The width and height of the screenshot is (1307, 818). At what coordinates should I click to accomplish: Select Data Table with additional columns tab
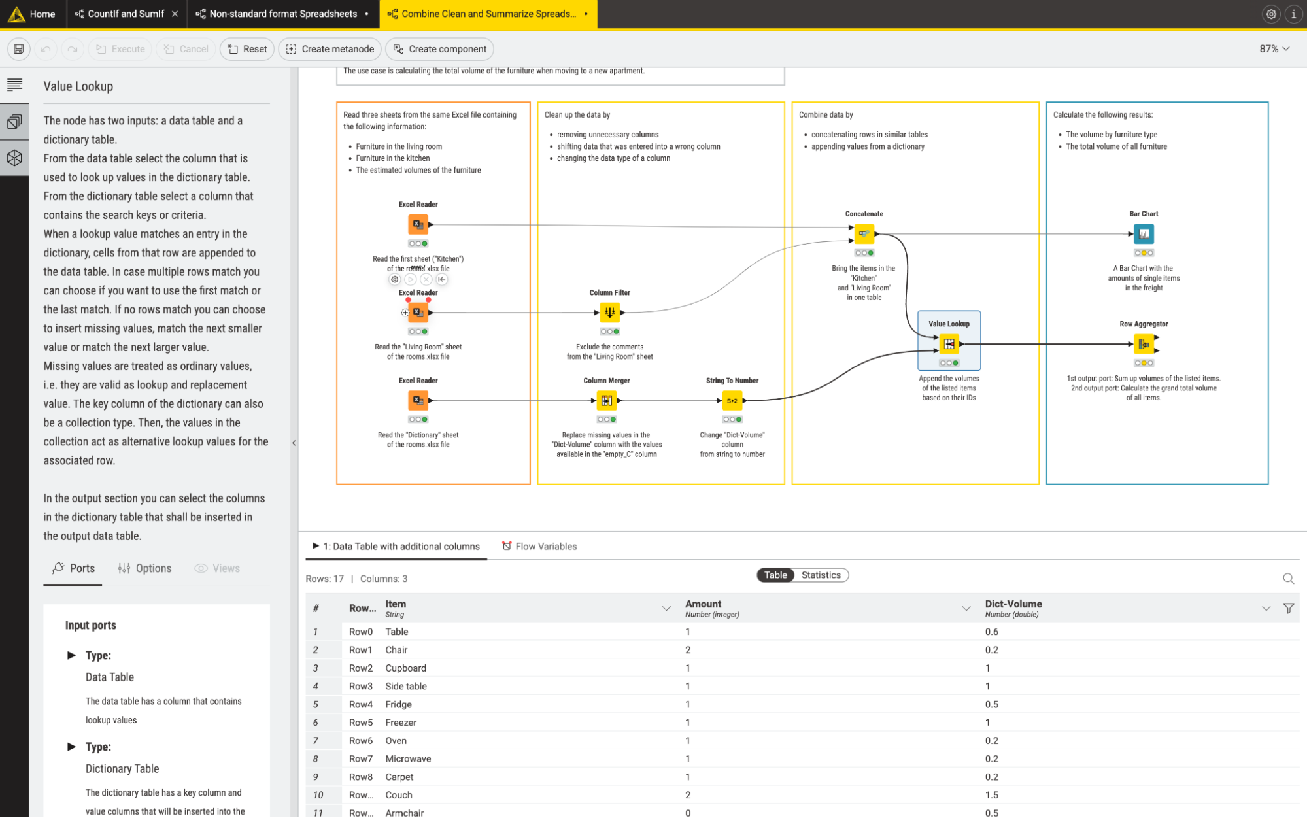point(396,546)
